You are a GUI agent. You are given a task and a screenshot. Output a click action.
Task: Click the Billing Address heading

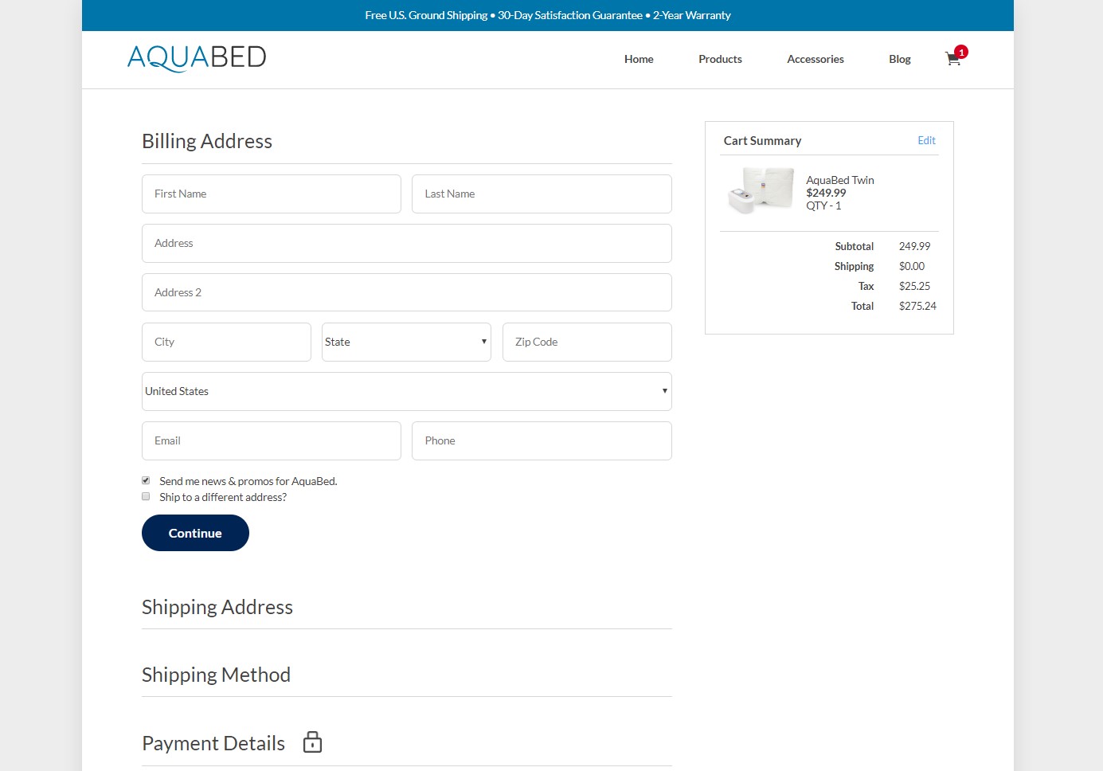(207, 141)
